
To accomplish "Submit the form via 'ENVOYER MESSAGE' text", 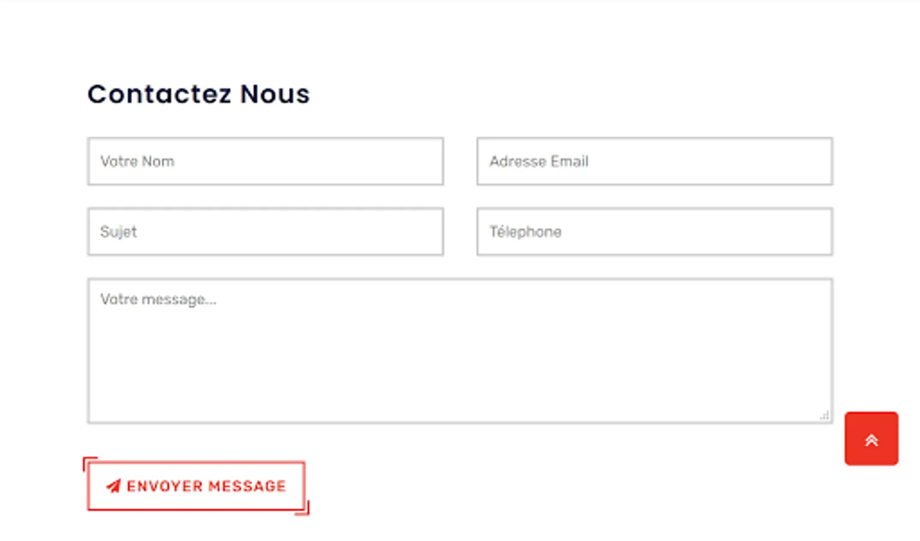I will 206,486.
